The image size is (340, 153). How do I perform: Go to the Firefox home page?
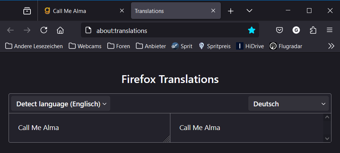point(61,30)
